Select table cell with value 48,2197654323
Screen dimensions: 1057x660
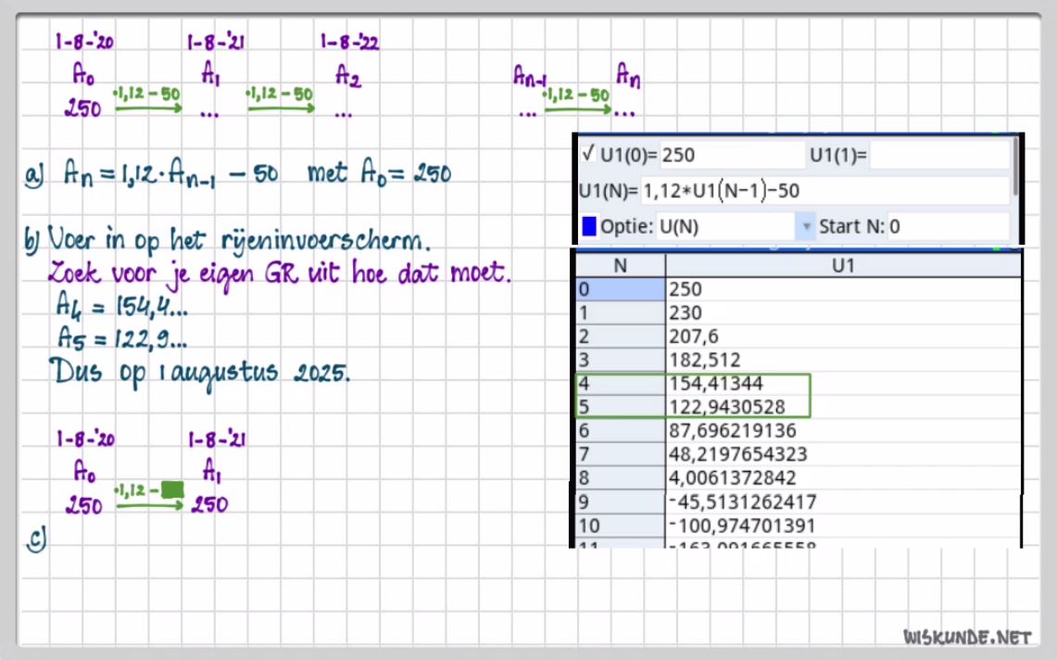coord(843,454)
